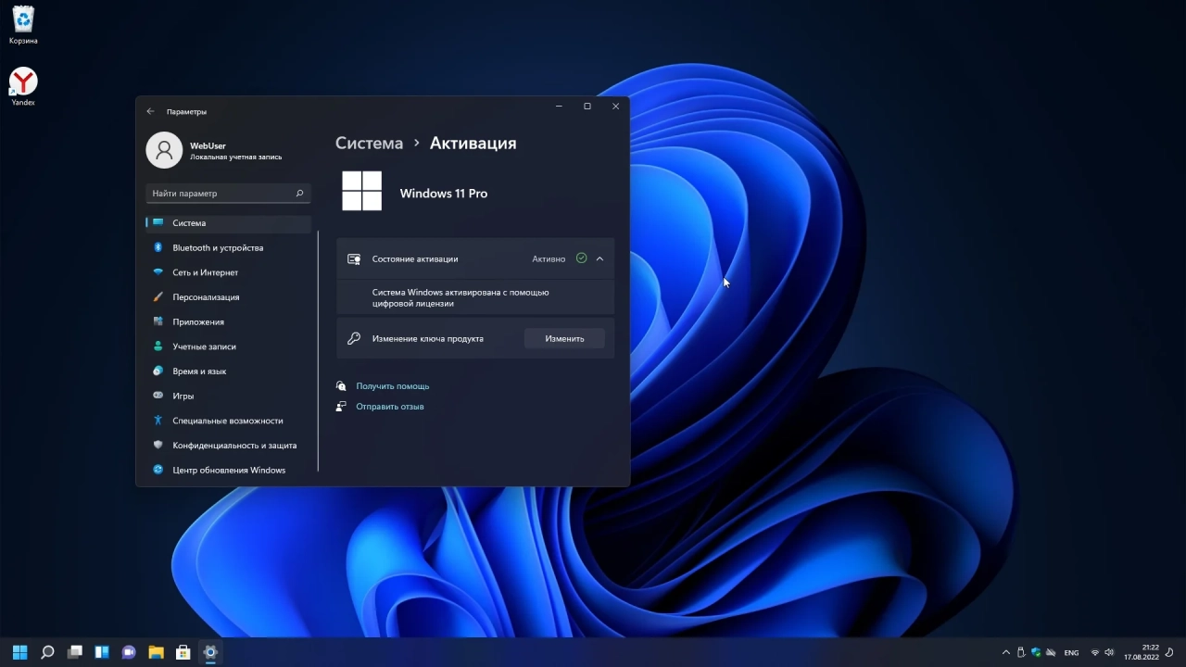This screenshot has width=1186, height=667.
Task: Open Приложения settings section
Action: 228,322
